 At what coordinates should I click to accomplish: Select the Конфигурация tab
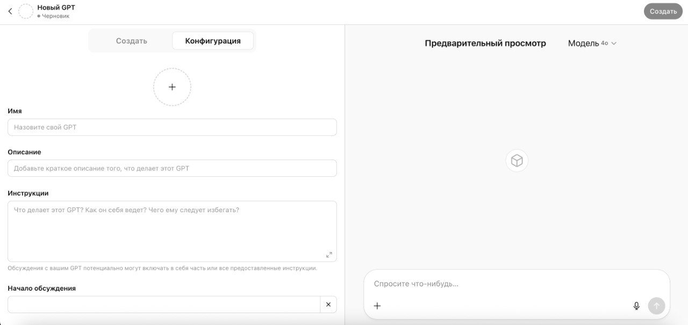[213, 41]
